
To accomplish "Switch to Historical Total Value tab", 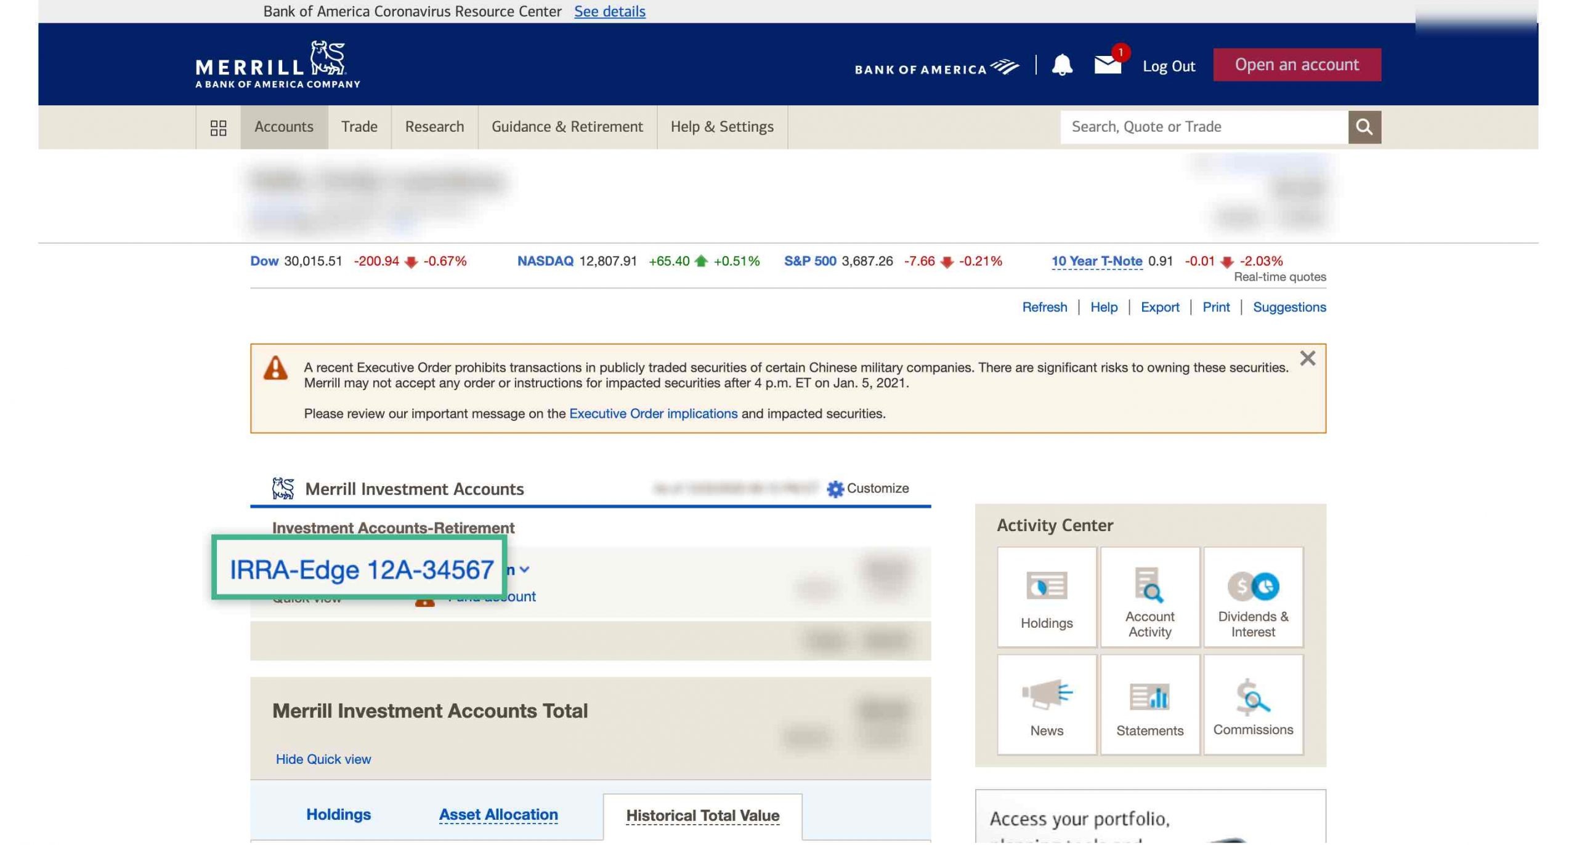I will pos(703,815).
